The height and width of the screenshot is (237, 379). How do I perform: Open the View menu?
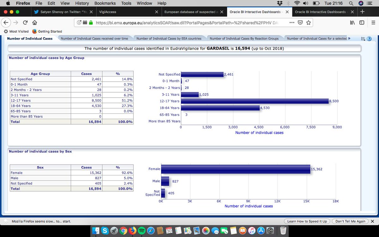(65, 3)
